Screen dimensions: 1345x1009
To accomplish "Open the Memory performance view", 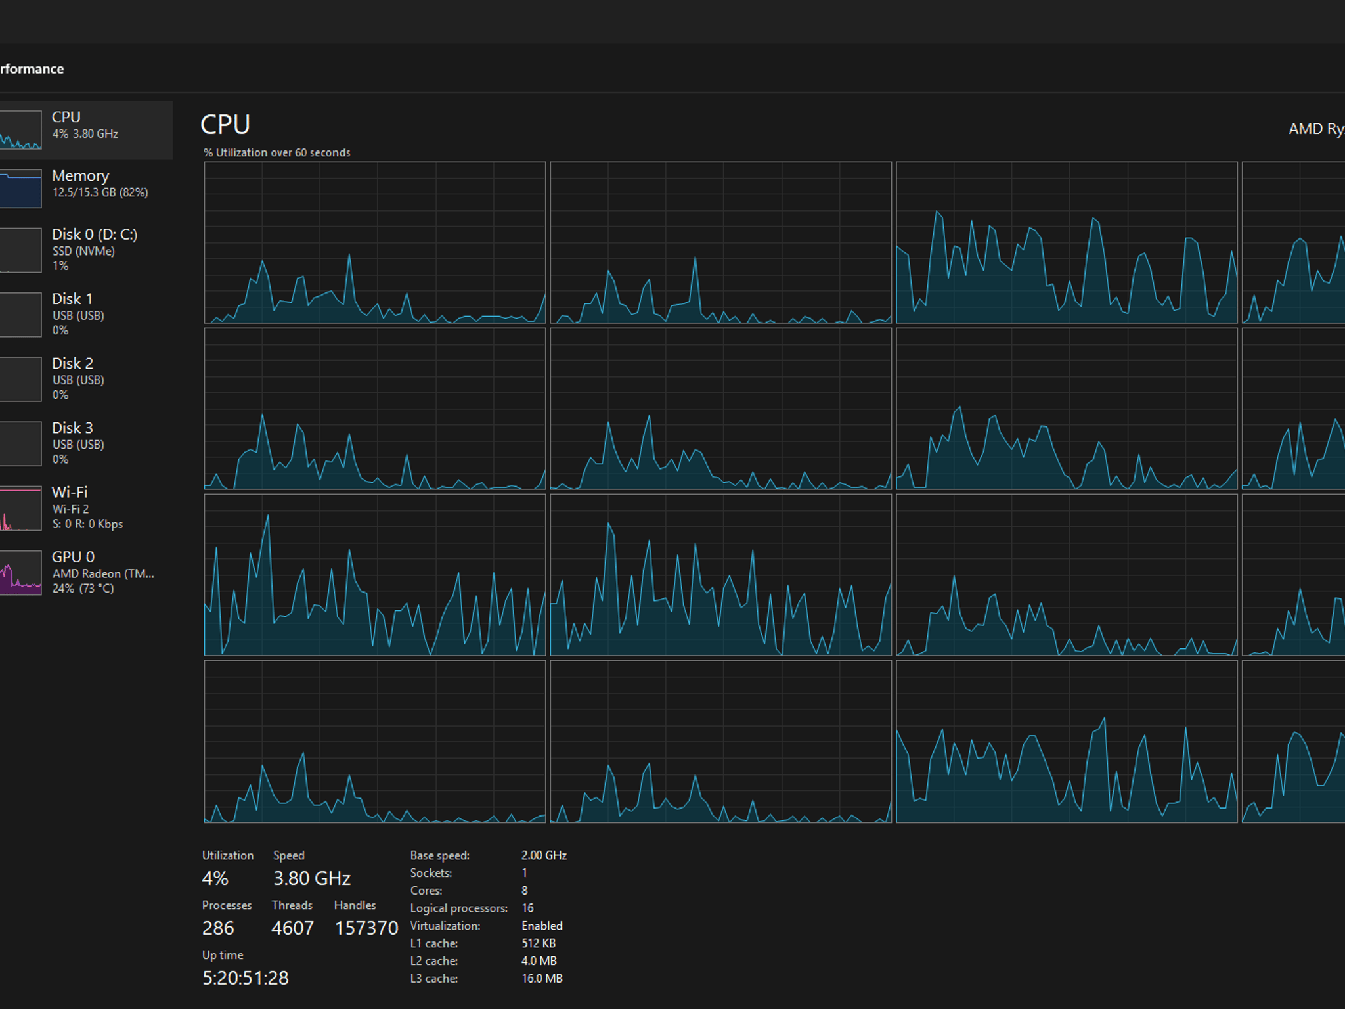I will [86, 187].
